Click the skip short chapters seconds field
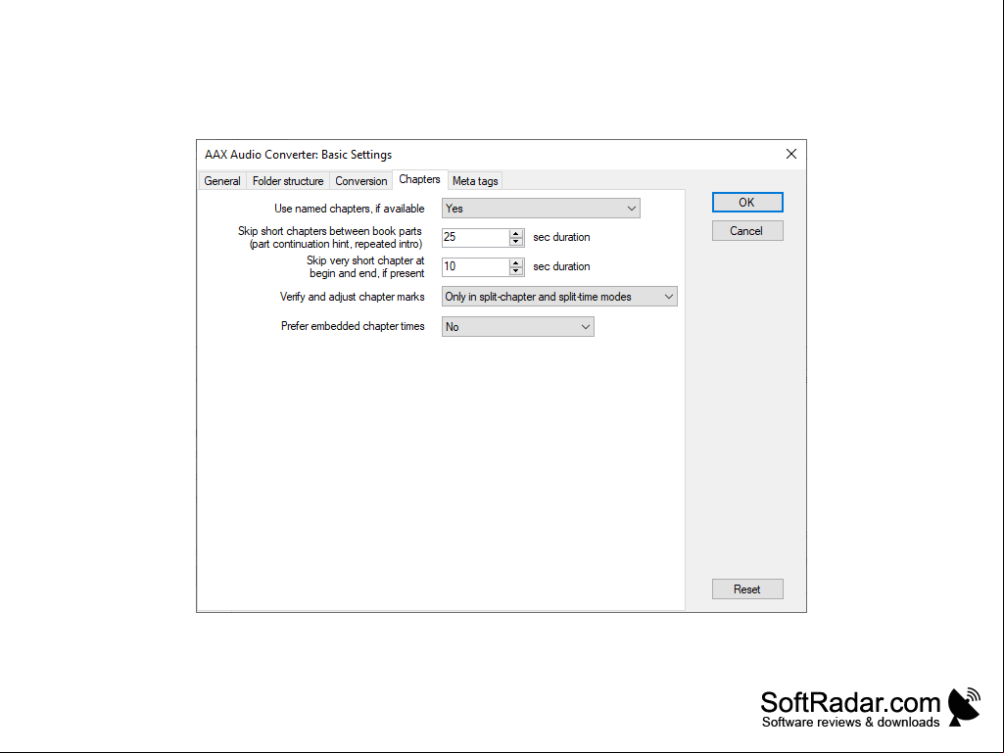 [476, 238]
